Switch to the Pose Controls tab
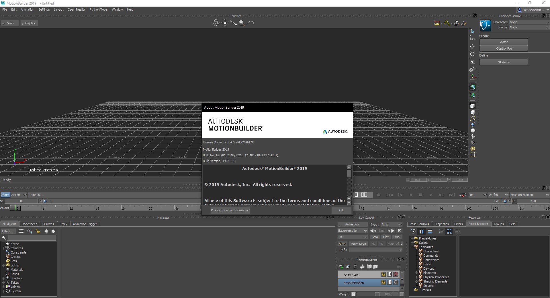The height and width of the screenshot is (298, 550). coord(419,224)
